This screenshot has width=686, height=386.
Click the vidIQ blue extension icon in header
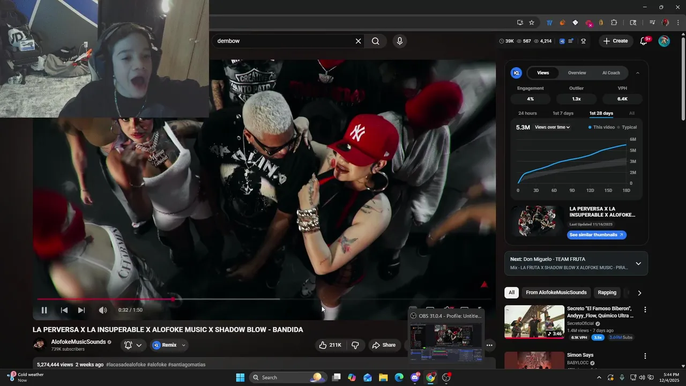coord(562,41)
